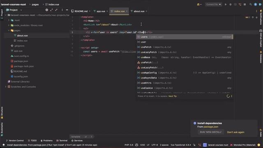Change UTF-8 file encoding in status bar
This screenshot has height=148, width=263.
pyautogui.click(x=155, y=145)
